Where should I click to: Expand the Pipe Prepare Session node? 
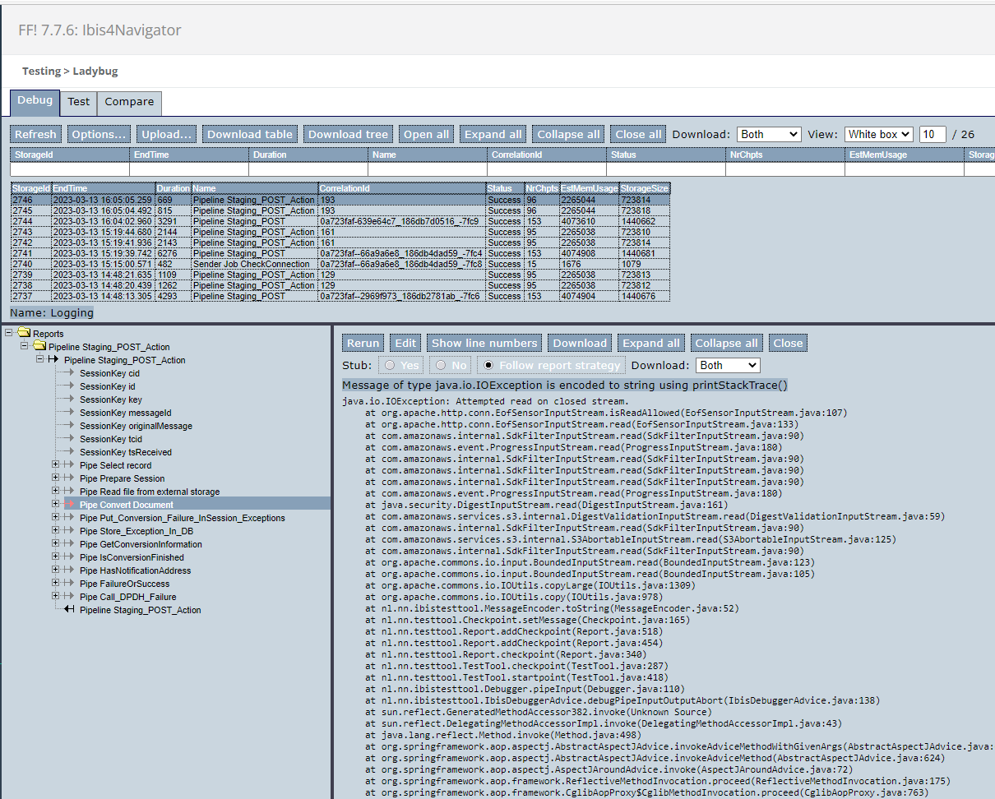click(x=56, y=478)
